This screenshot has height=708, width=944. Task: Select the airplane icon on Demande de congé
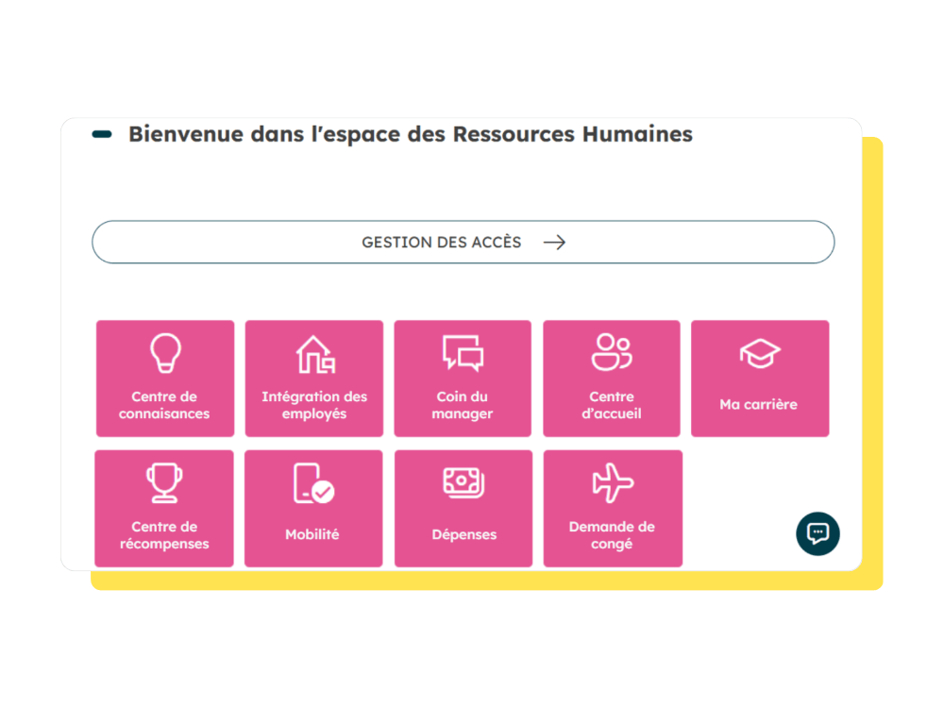tap(612, 483)
